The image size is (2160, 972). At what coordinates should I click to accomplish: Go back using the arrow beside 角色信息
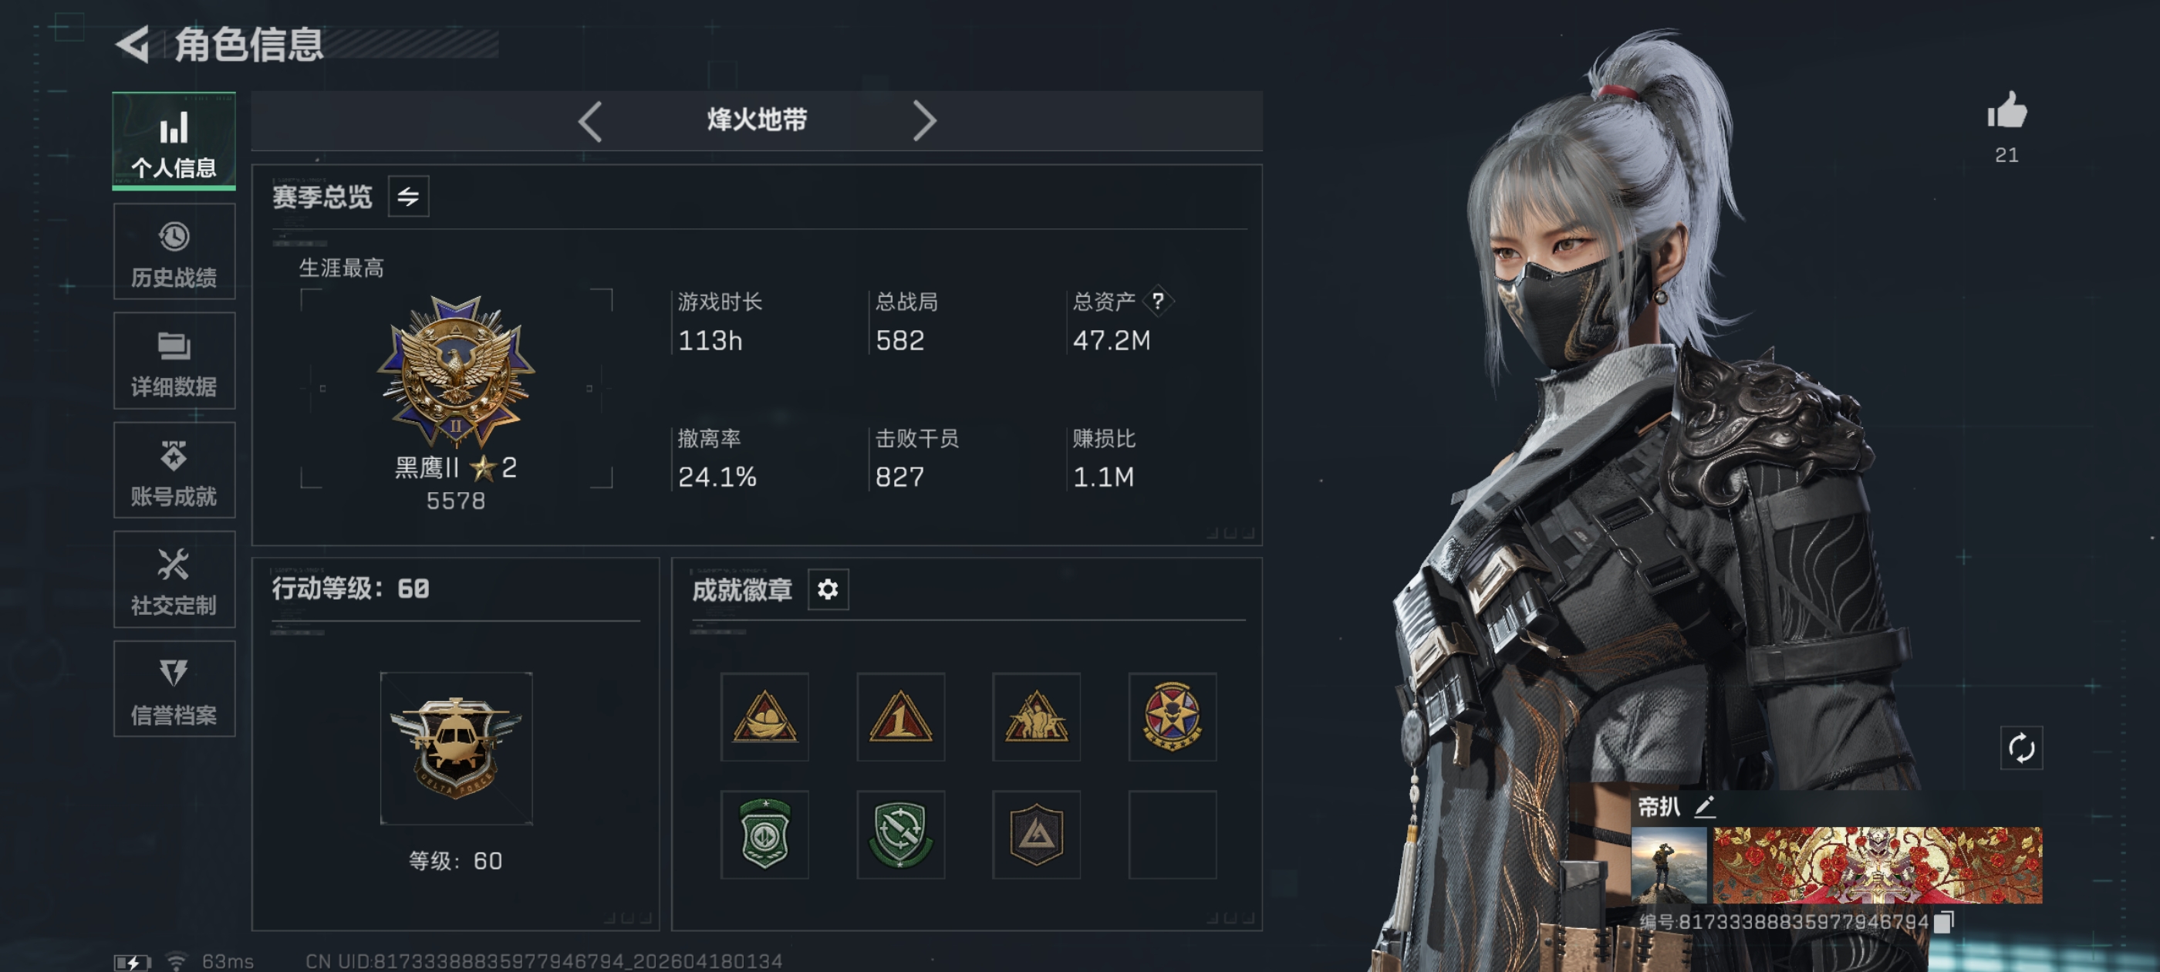tap(133, 44)
